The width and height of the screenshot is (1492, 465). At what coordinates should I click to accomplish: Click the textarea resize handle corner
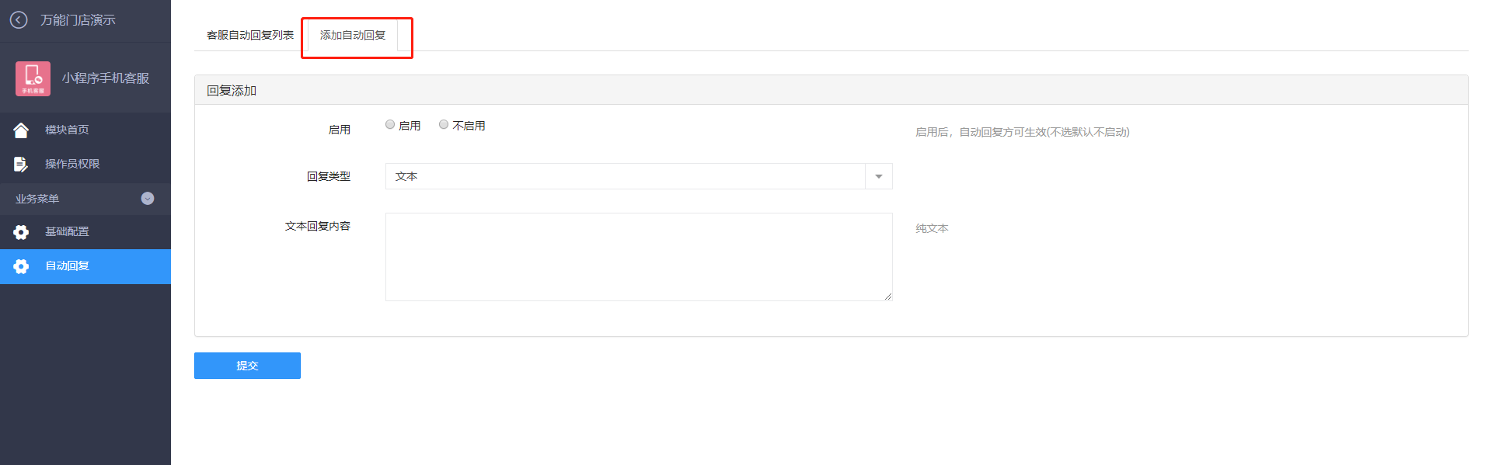pos(888,297)
